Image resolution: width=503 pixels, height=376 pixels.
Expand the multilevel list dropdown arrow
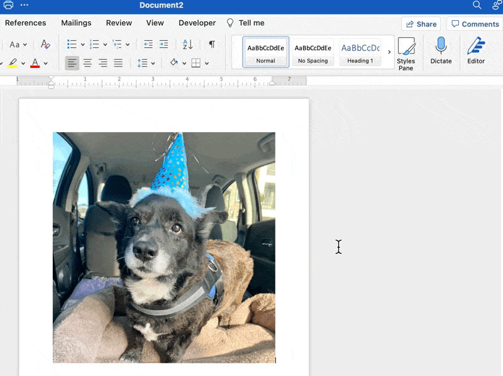[x=128, y=45]
